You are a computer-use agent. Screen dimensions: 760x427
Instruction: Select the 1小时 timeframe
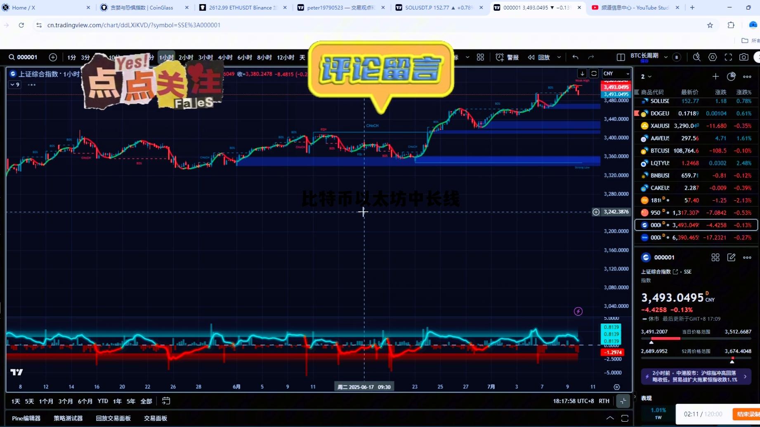[166, 57]
